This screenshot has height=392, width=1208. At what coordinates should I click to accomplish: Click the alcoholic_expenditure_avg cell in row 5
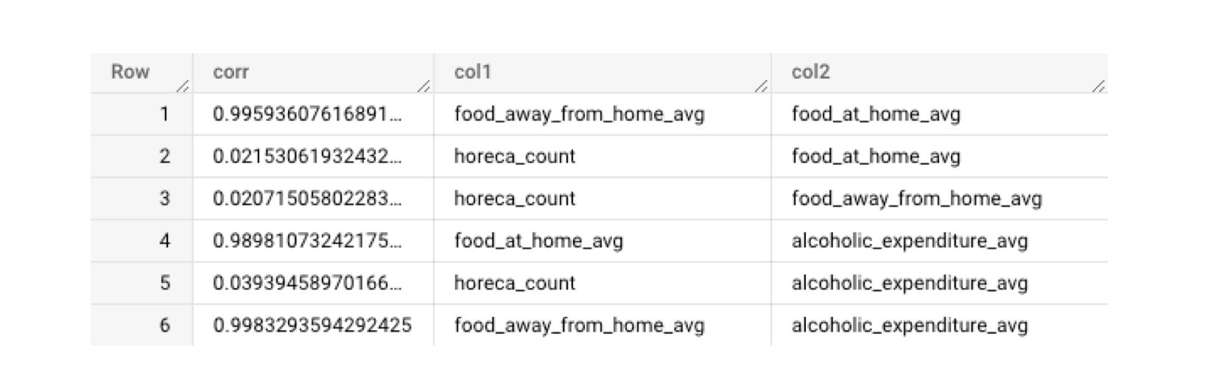909,283
